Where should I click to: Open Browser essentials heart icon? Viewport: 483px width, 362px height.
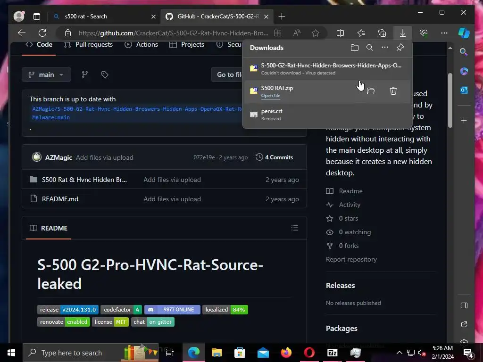pyautogui.click(x=424, y=33)
